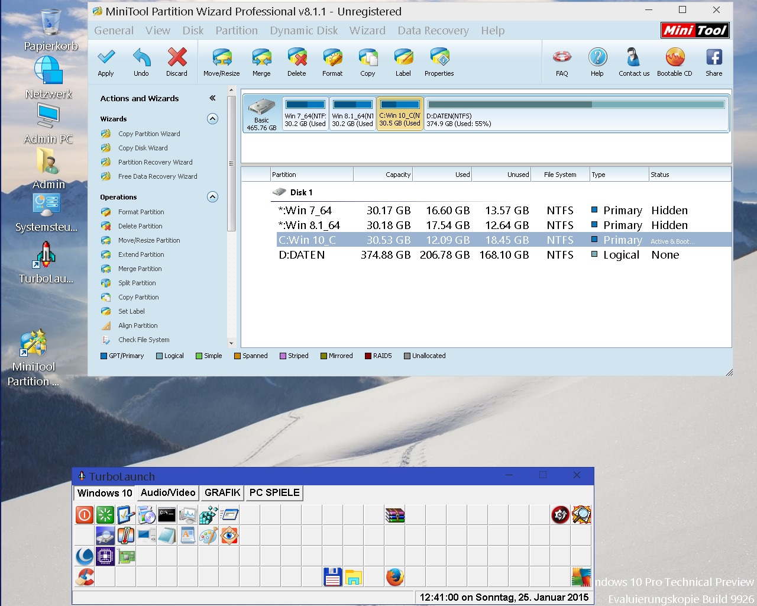The image size is (757, 606).
Task: Click the Align Partition operation
Action: tap(138, 325)
